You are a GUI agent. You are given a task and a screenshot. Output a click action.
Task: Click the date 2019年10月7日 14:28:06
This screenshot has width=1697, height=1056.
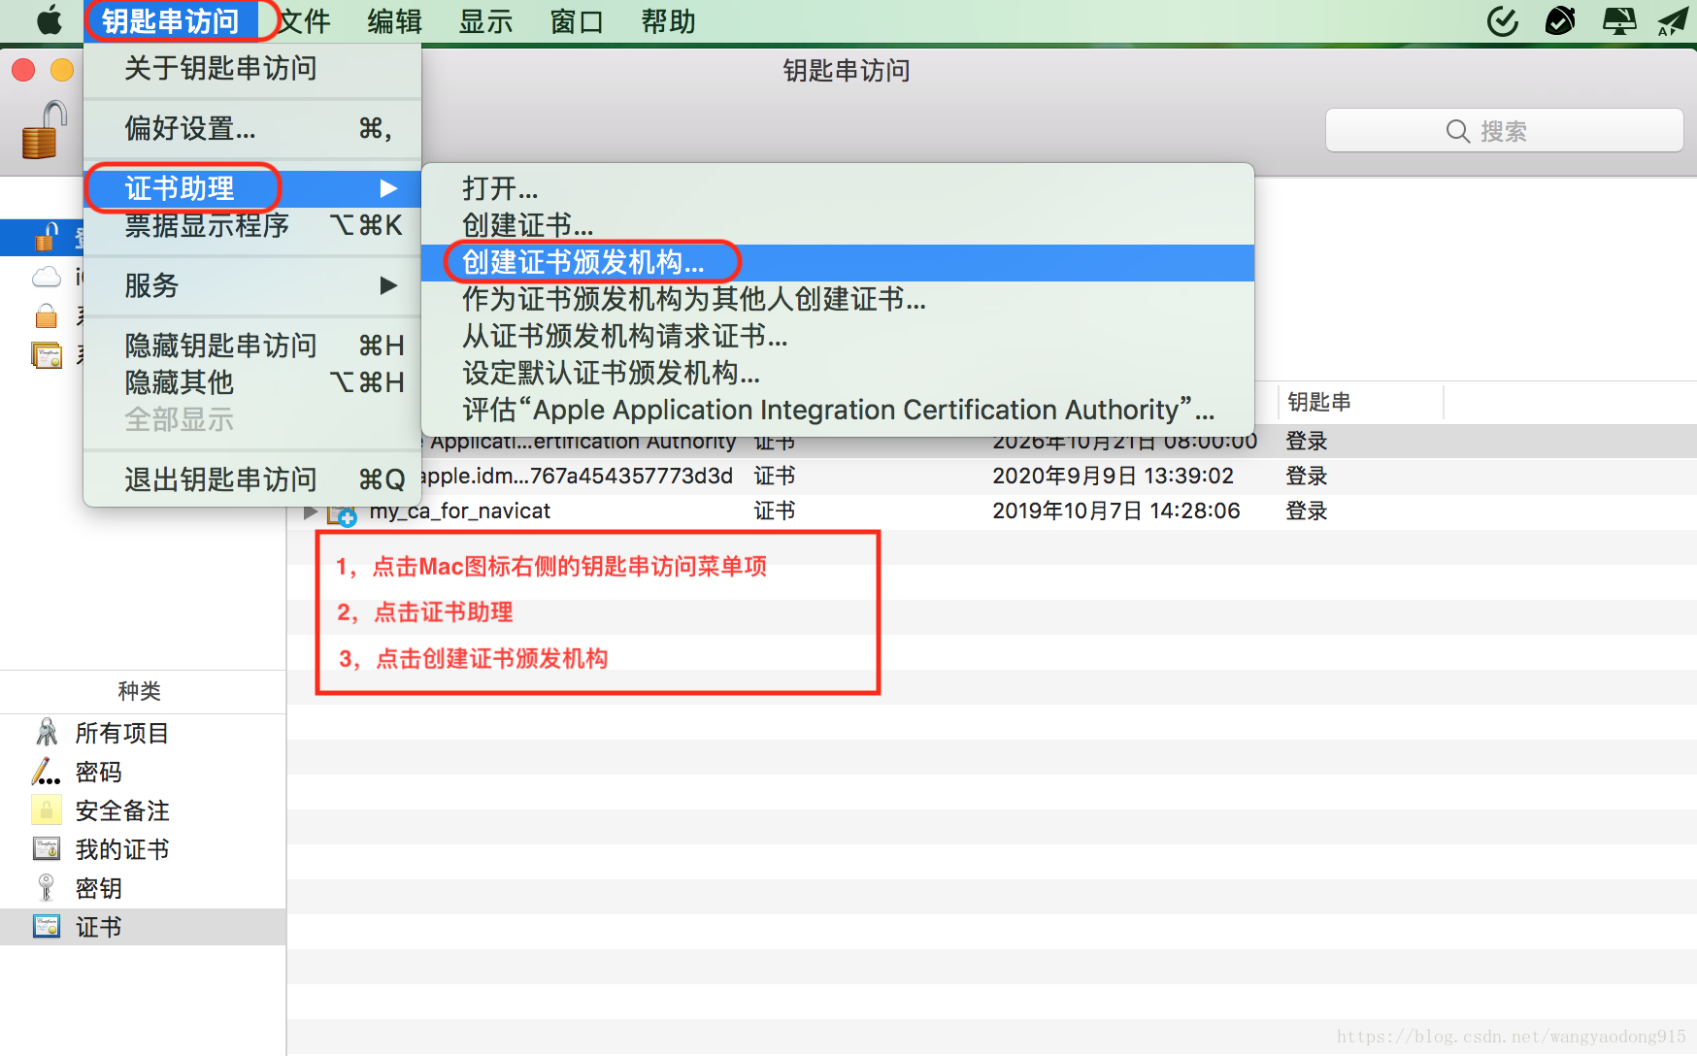click(x=1115, y=511)
